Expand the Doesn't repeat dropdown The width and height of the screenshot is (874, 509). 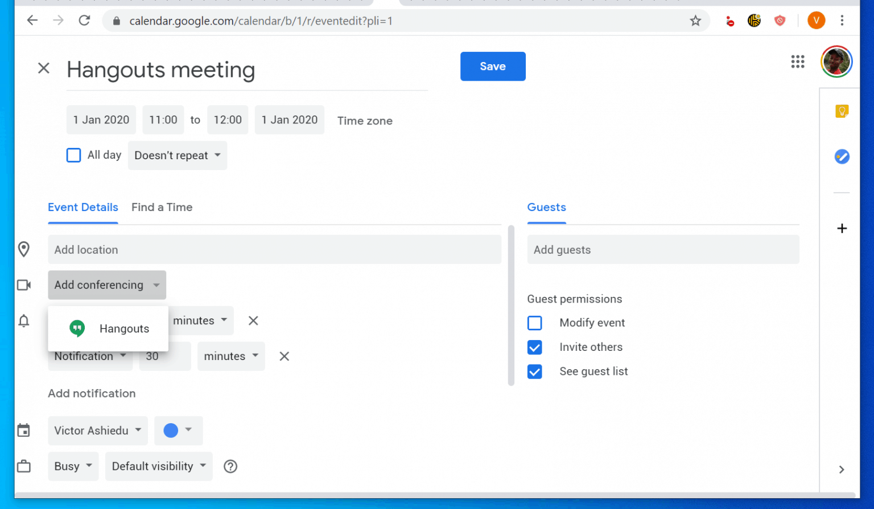coord(177,156)
